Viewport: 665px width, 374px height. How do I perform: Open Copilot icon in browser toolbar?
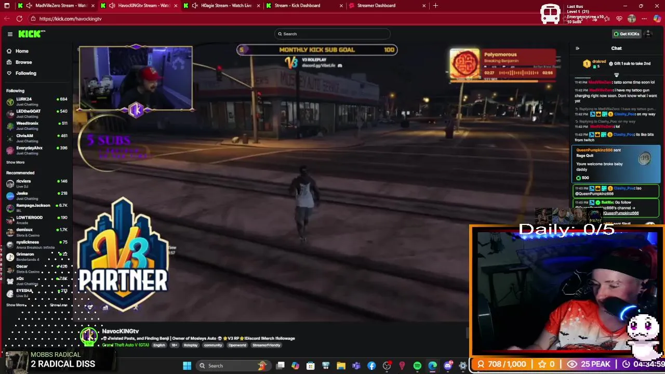click(657, 19)
